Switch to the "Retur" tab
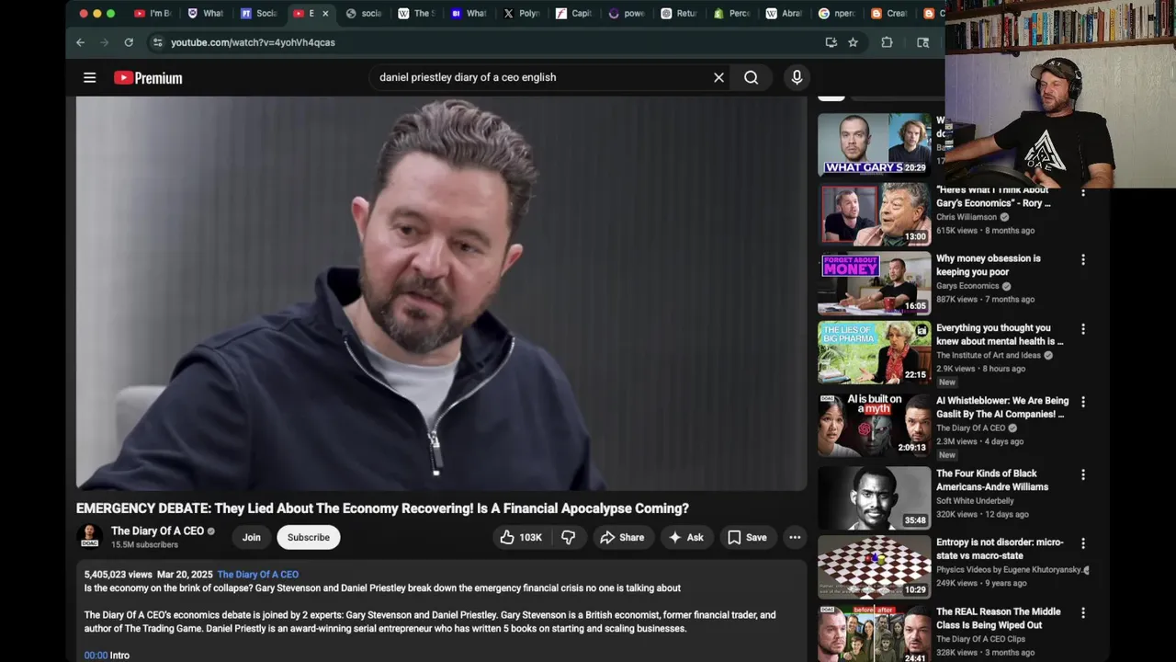Image resolution: width=1176 pixels, height=662 pixels. click(x=679, y=14)
